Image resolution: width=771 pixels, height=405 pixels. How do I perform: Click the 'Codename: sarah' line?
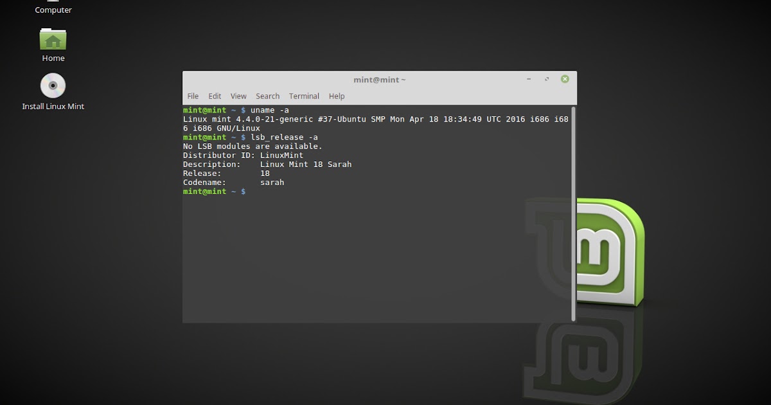click(233, 182)
